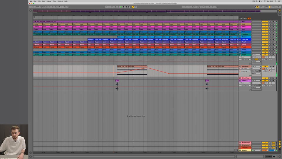
Task: Unfold the Rides1 track
Action: pyautogui.click(x=240, y=37)
